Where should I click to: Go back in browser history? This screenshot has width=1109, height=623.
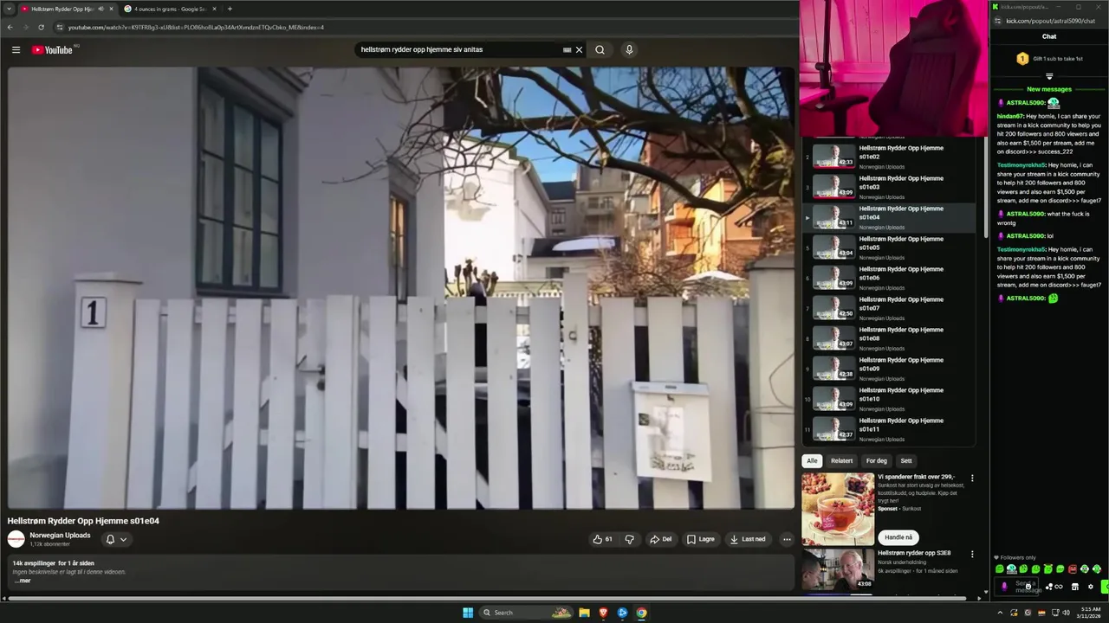point(10,27)
